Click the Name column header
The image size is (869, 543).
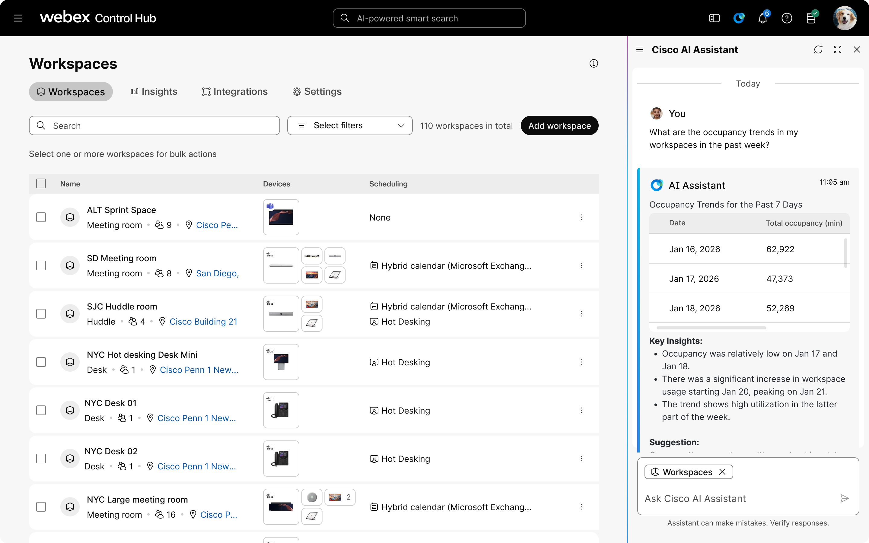[x=70, y=184]
